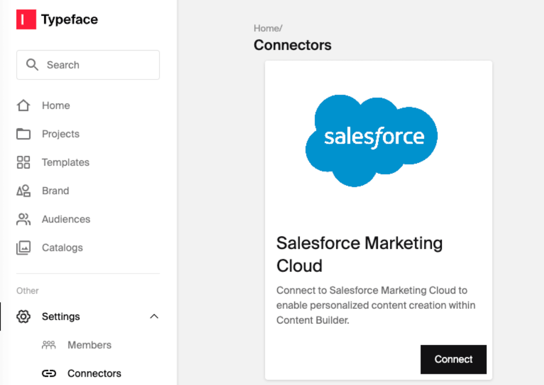The height and width of the screenshot is (385, 544).
Task: Select the Home icon in the sidebar
Action: (x=23, y=105)
